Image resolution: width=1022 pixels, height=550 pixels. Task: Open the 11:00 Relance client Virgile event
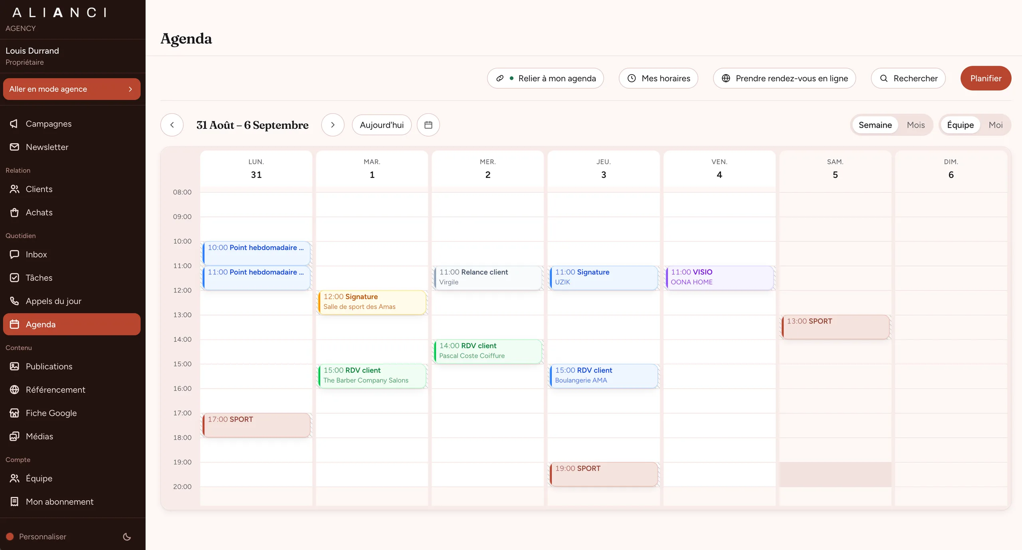488,278
